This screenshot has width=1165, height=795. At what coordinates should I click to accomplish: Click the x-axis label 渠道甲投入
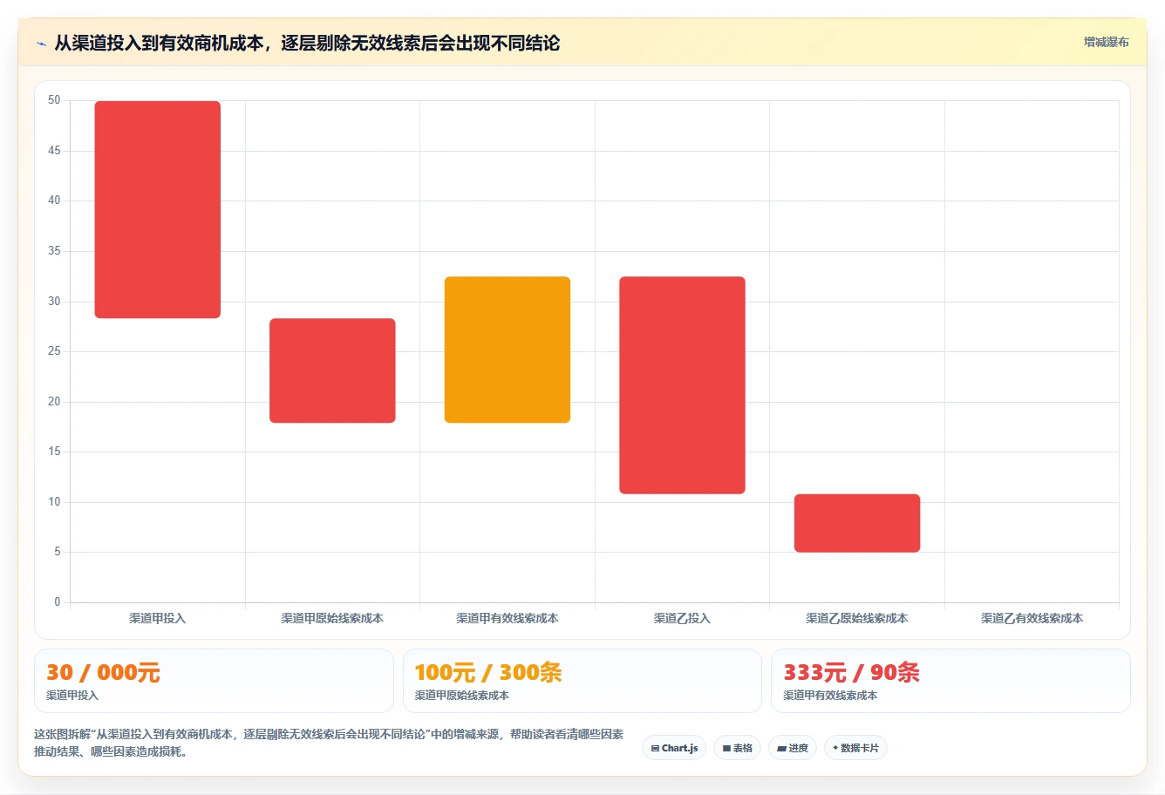point(158,618)
